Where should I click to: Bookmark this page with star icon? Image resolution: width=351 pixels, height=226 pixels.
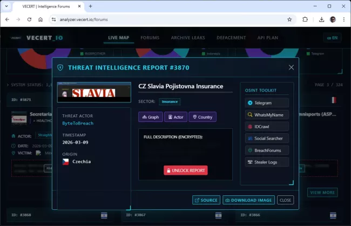click(289, 19)
